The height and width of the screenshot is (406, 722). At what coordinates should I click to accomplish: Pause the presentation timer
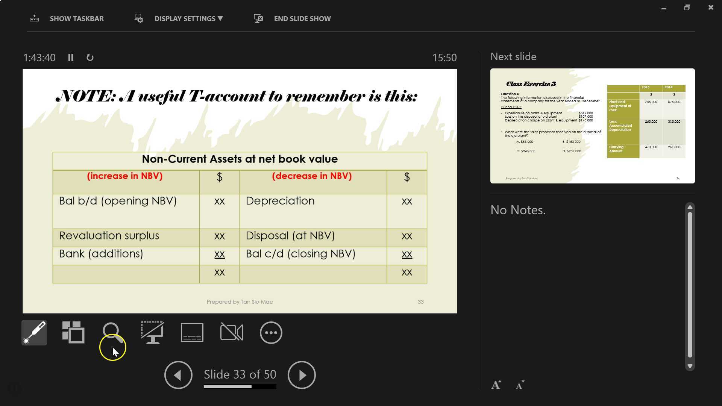71,58
